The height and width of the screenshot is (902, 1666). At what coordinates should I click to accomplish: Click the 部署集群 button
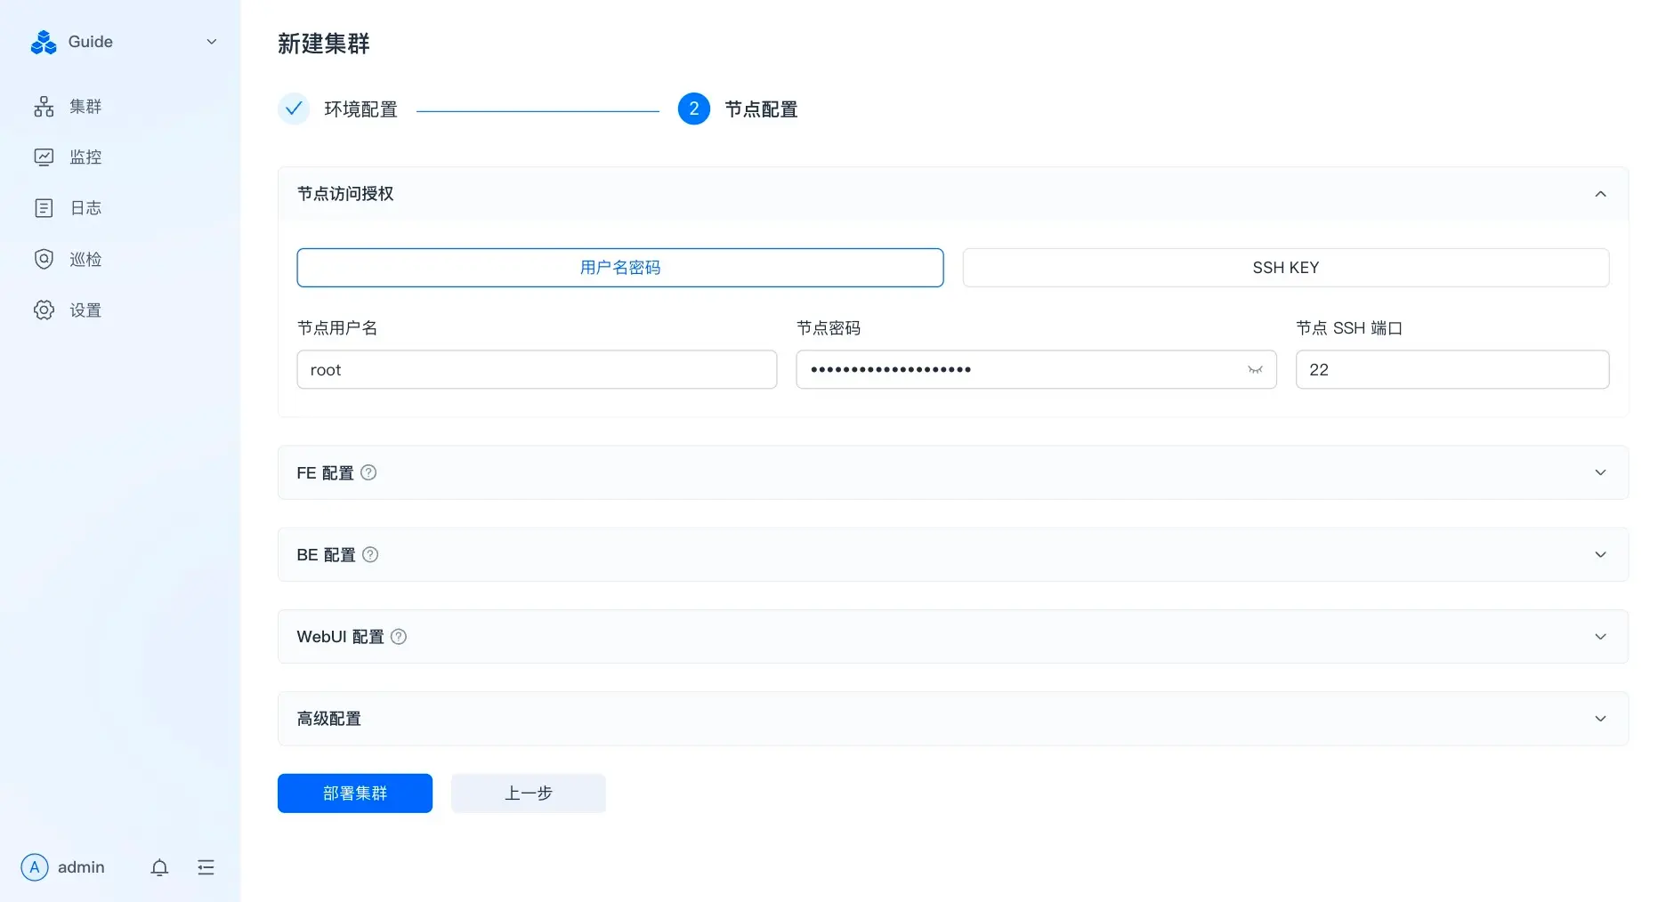pyautogui.click(x=355, y=793)
